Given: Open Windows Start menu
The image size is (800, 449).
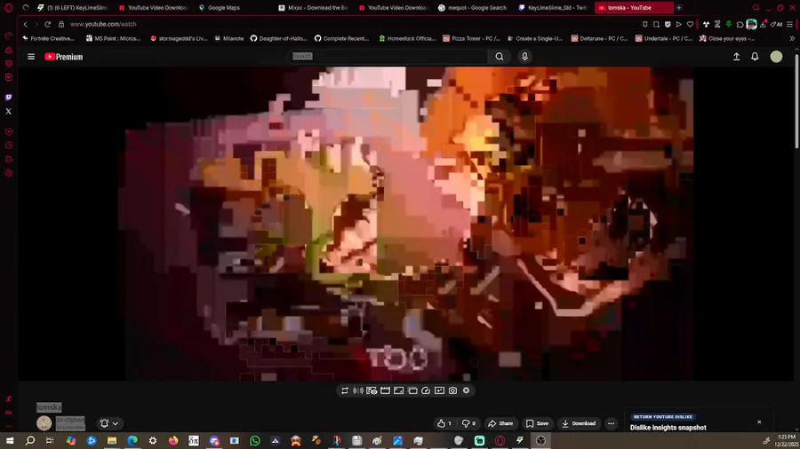Looking at the screenshot, I should 10,440.
